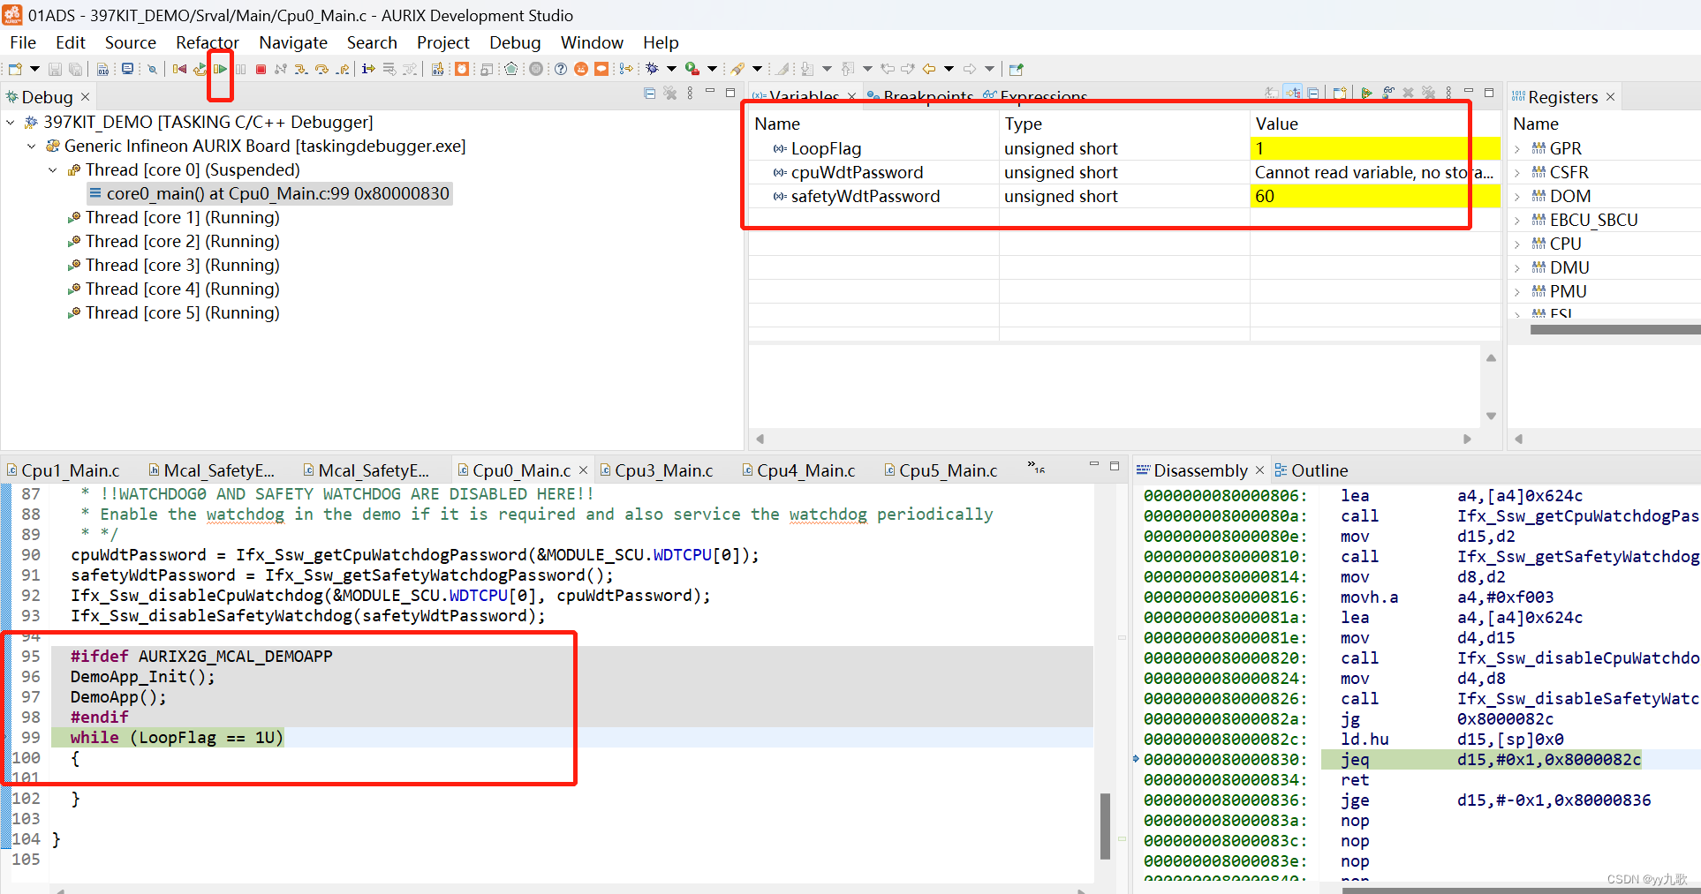Expand the GPR register group
1701x894 pixels.
point(1518,148)
